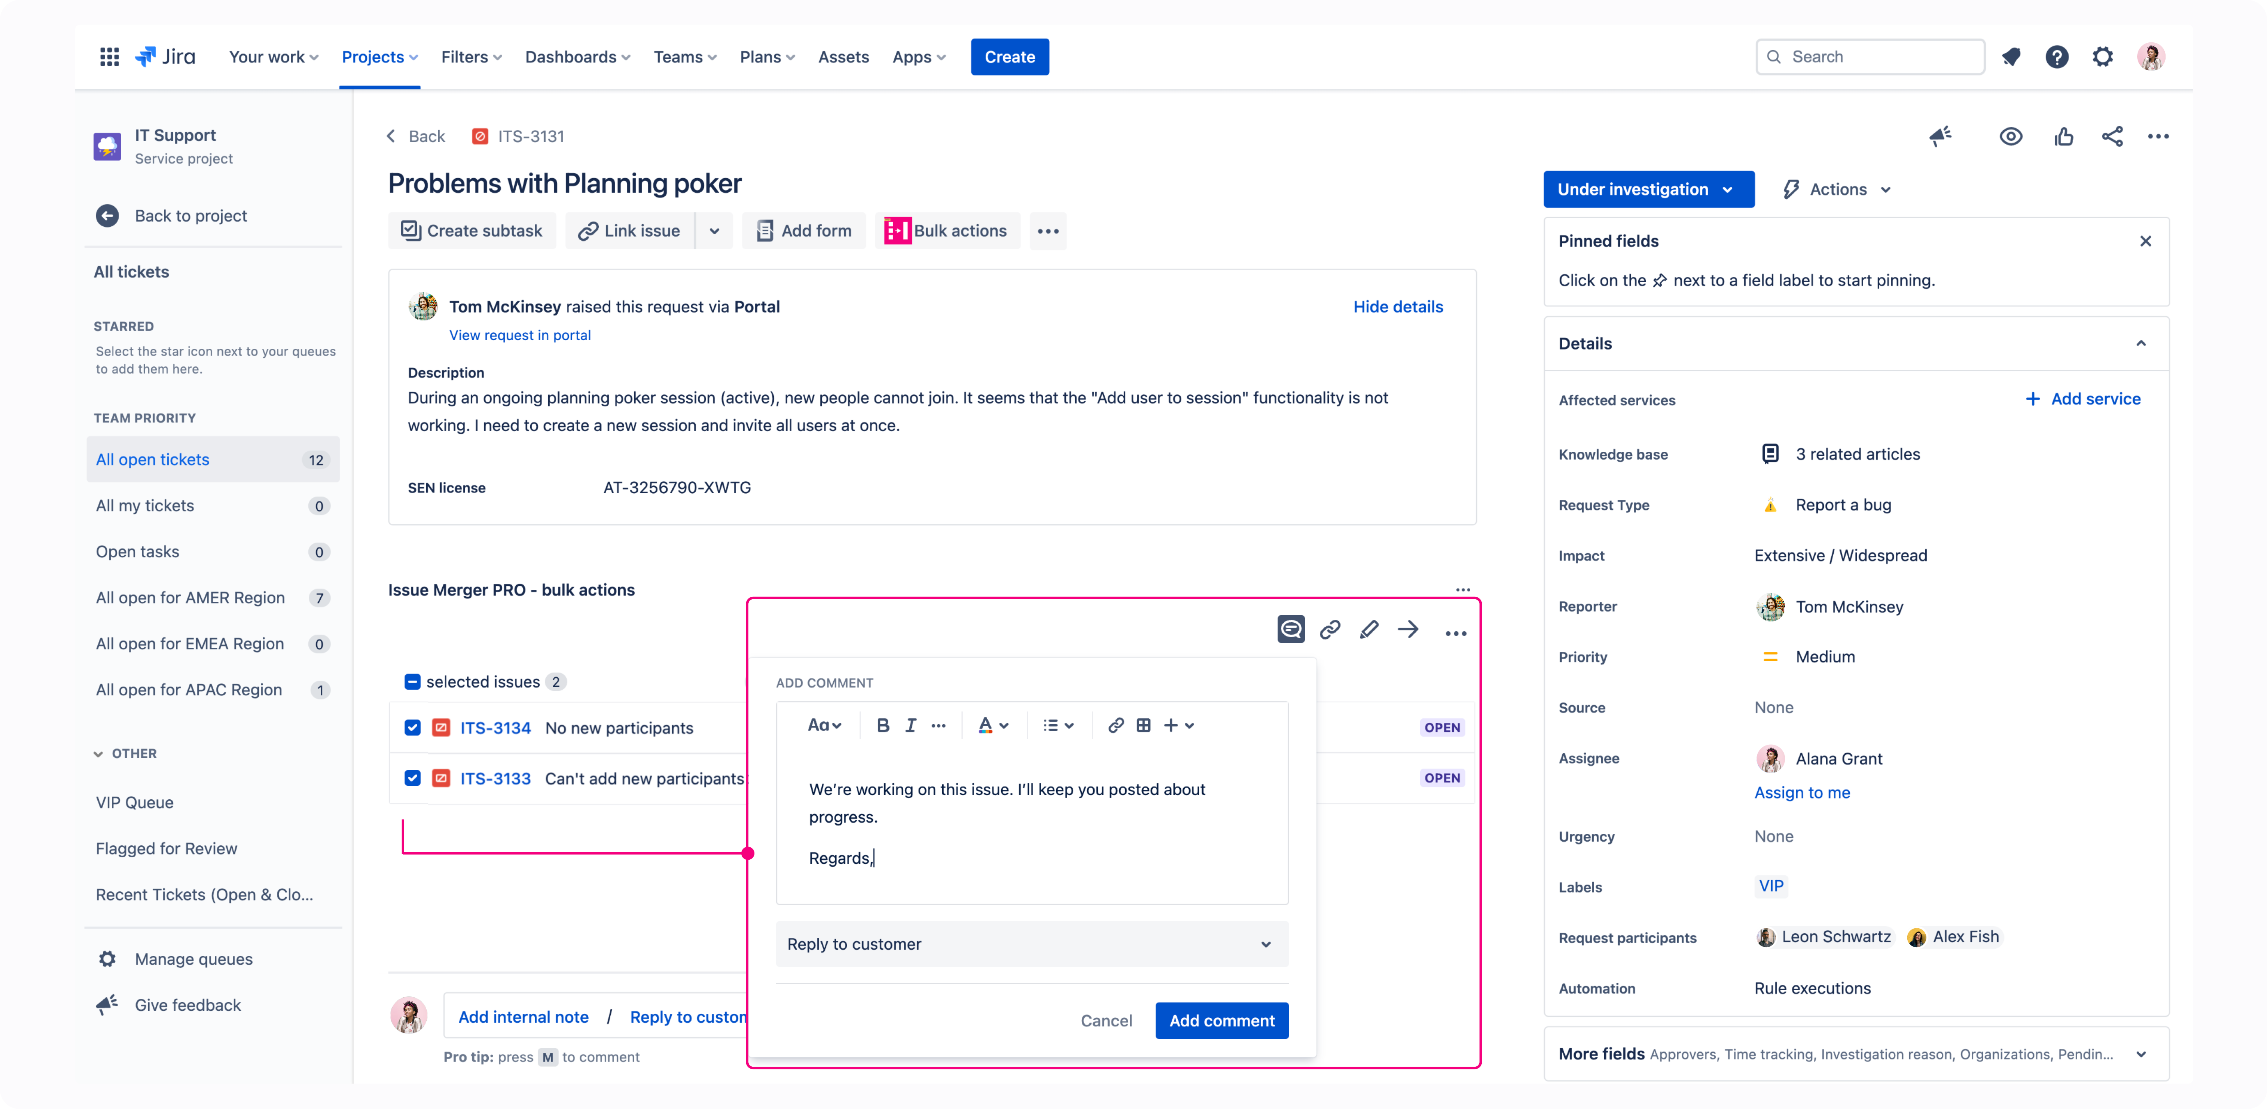Share this issue using share icon
Image resolution: width=2267 pixels, height=1109 pixels.
[x=2112, y=136]
